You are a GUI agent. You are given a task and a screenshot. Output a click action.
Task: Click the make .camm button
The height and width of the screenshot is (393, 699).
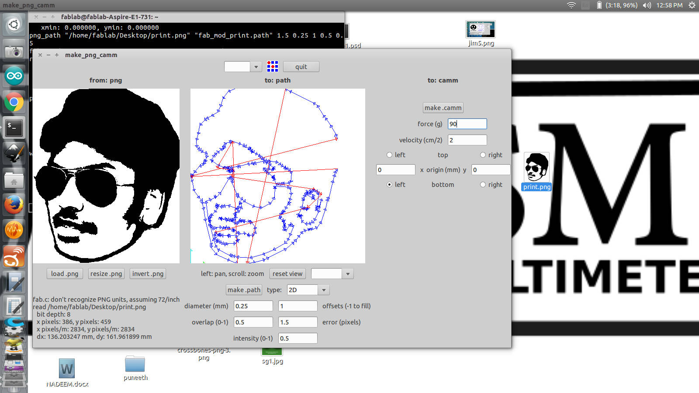click(x=443, y=108)
